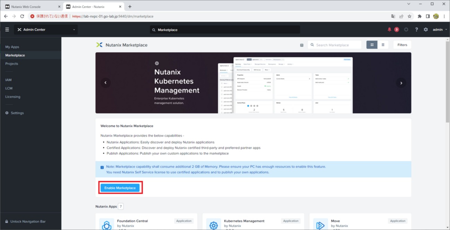
Task: Click the translate page icon
Action: pyautogui.click(x=393, y=16)
